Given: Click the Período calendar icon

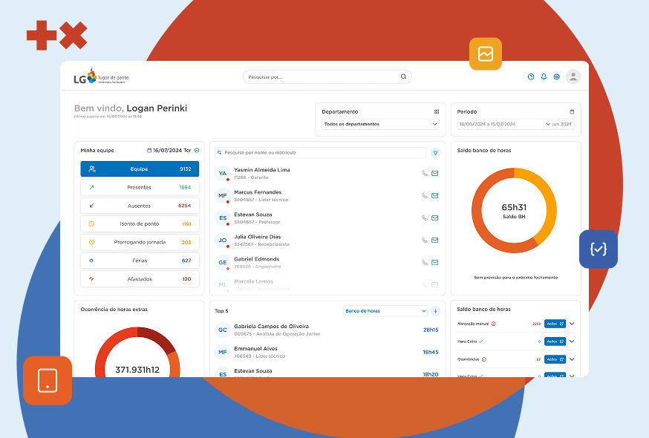Looking at the screenshot, I should coord(572,112).
